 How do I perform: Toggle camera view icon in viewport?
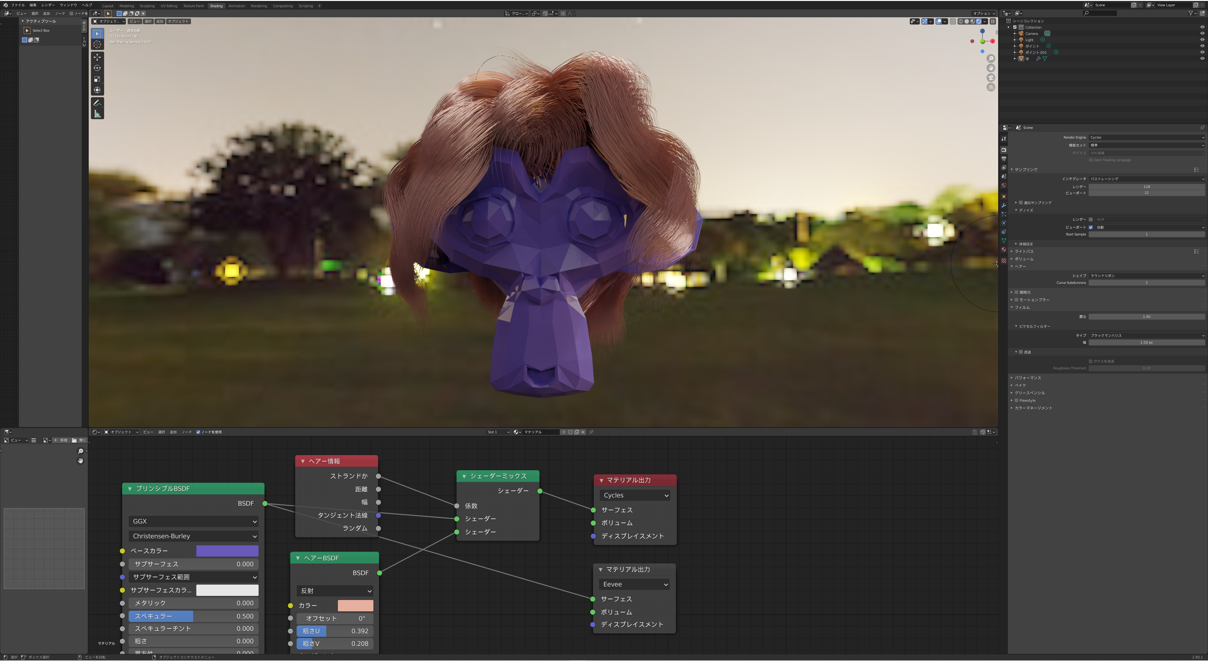[x=990, y=78]
